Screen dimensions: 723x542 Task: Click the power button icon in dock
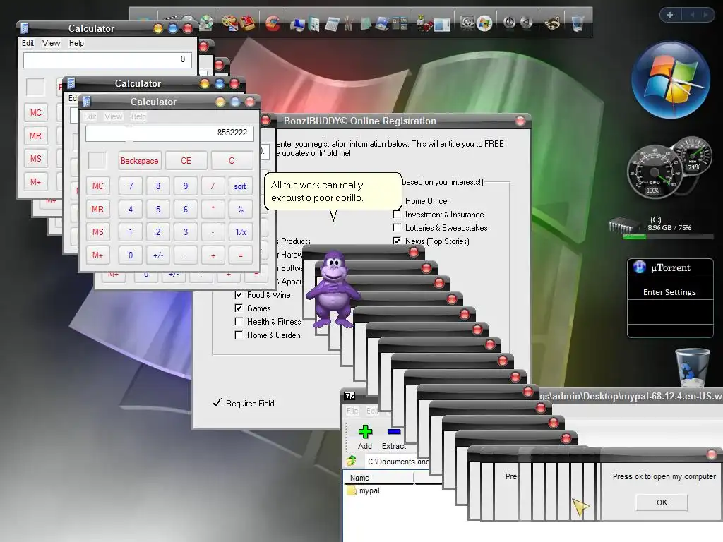click(509, 22)
